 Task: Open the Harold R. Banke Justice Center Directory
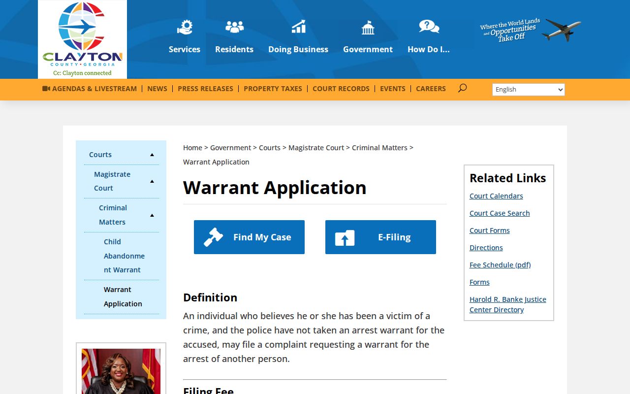(x=508, y=304)
